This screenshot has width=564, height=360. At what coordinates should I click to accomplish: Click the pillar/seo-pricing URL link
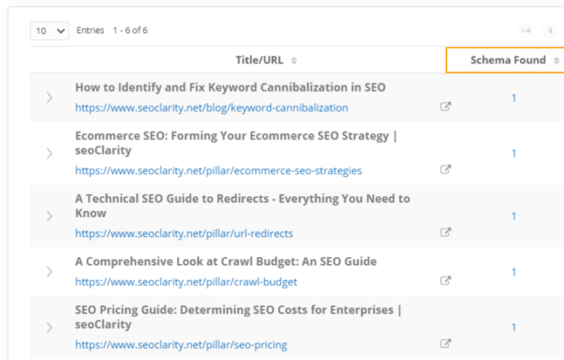pyautogui.click(x=180, y=344)
